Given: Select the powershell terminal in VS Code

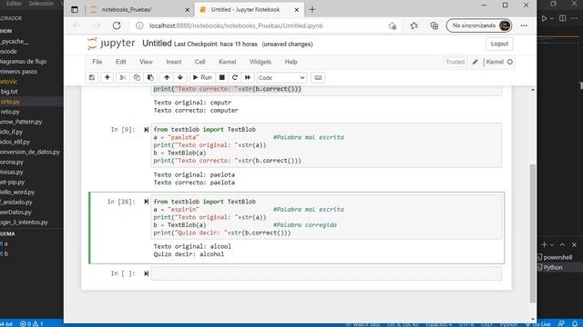Looking at the screenshot, I should coord(557,257).
